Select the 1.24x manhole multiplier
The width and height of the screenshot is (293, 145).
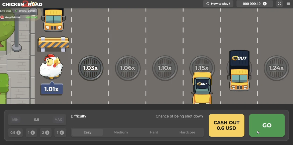276,68
